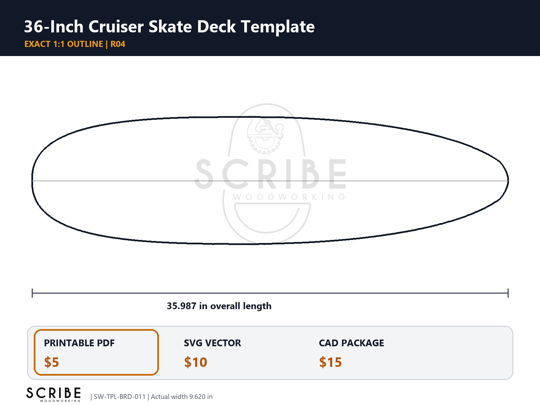Image resolution: width=540 pixels, height=405 pixels.
Task: Click the right end tick of dimension line
Action: pyautogui.click(x=508, y=293)
